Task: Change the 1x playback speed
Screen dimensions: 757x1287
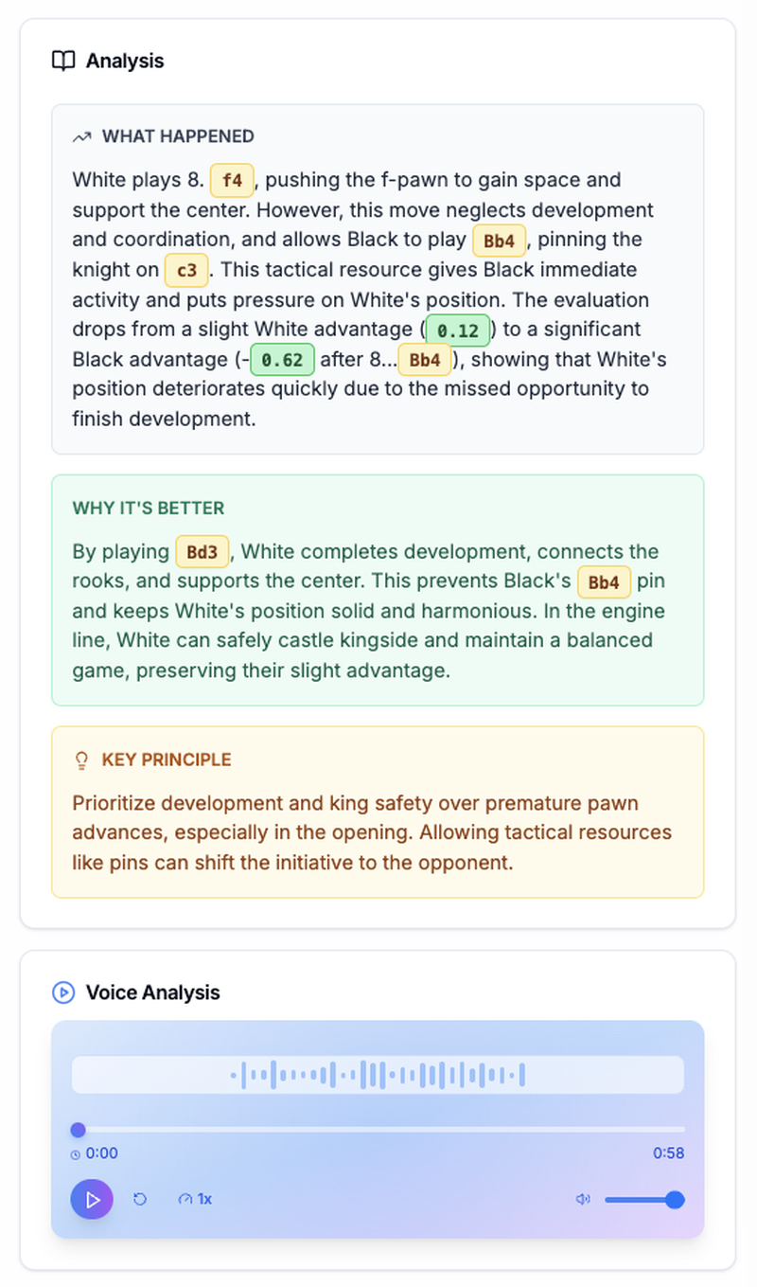Action: pyautogui.click(x=195, y=1199)
